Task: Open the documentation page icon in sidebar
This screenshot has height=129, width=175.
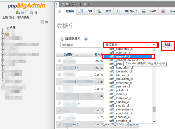Action: pos(27,12)
